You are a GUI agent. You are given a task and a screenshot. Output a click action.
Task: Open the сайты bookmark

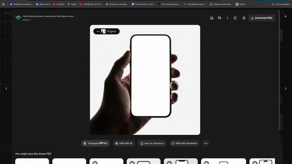pyautogui.click(x=240, y=4)
